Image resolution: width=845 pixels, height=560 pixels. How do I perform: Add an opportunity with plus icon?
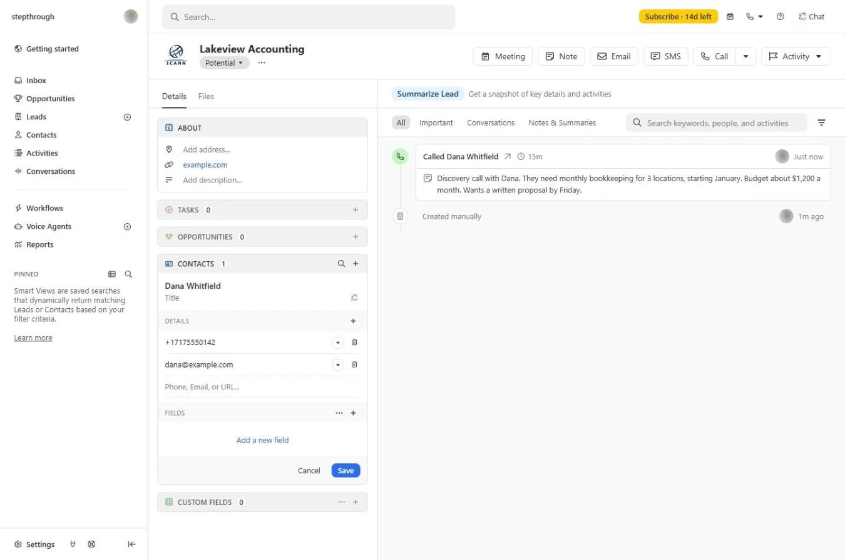356,237
